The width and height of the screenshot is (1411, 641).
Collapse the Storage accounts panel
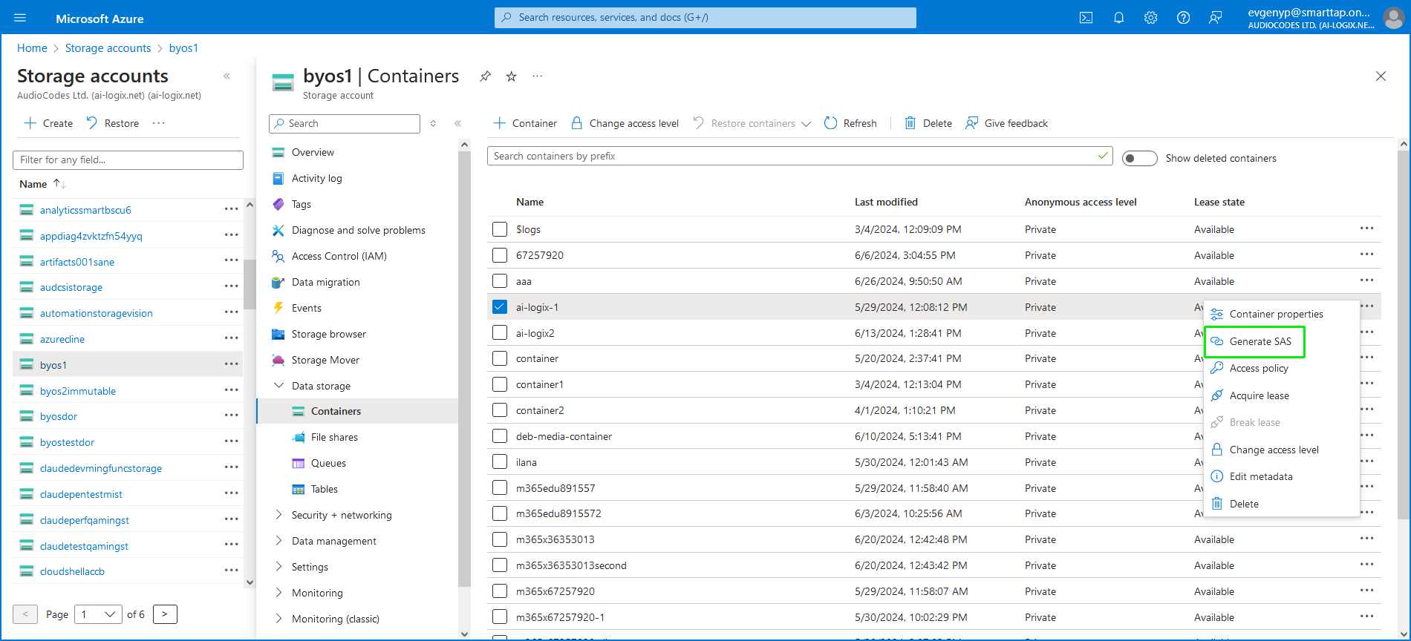tap(227, 76)
